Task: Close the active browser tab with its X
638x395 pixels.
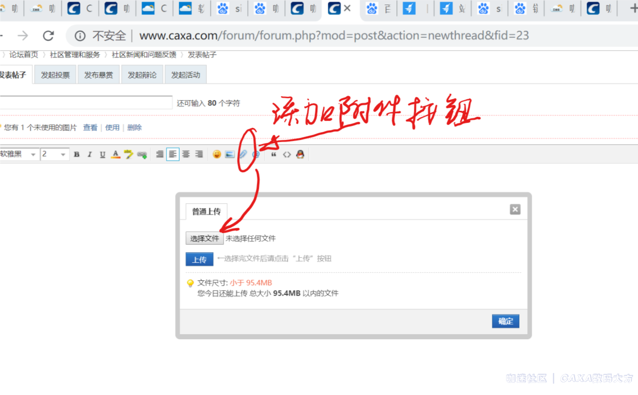Action: click(x=347, y=9)
